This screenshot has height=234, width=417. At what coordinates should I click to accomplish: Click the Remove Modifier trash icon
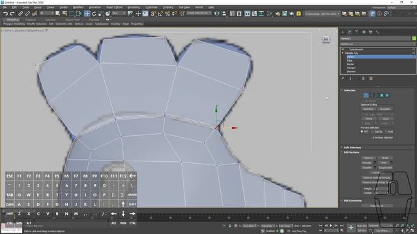[364, 79]
